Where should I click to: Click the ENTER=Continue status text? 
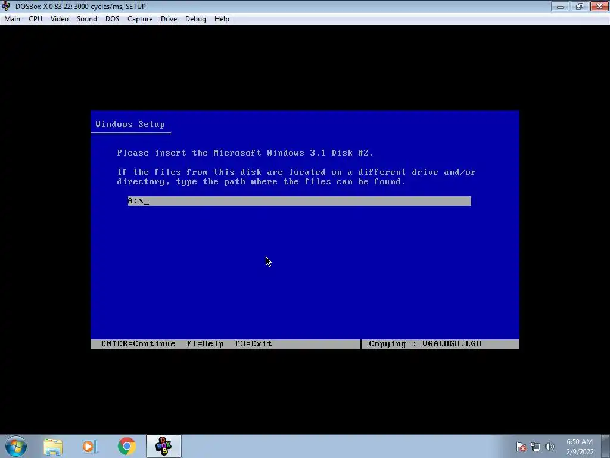tap(138, 344)
